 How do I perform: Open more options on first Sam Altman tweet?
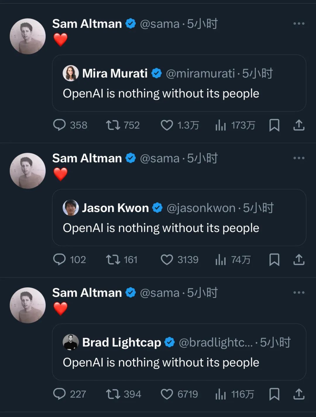point(299,23)
